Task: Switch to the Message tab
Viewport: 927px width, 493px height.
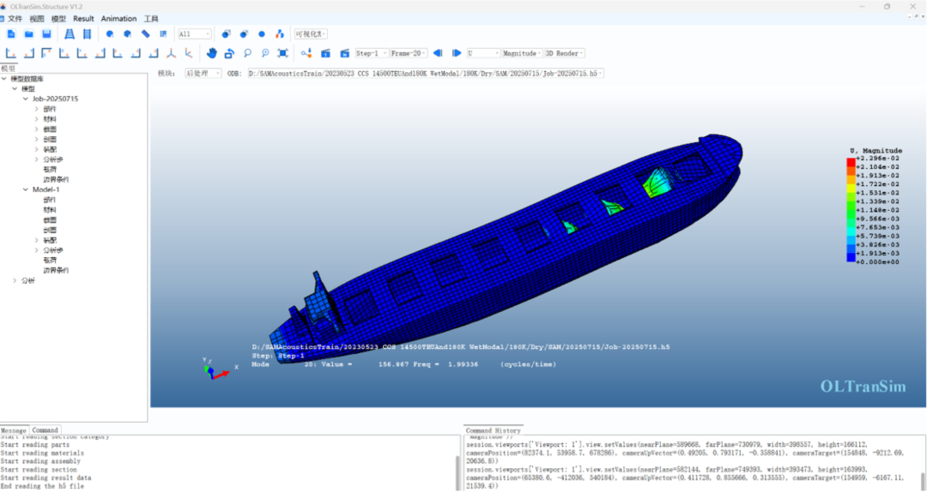Action: pos(14,430)
